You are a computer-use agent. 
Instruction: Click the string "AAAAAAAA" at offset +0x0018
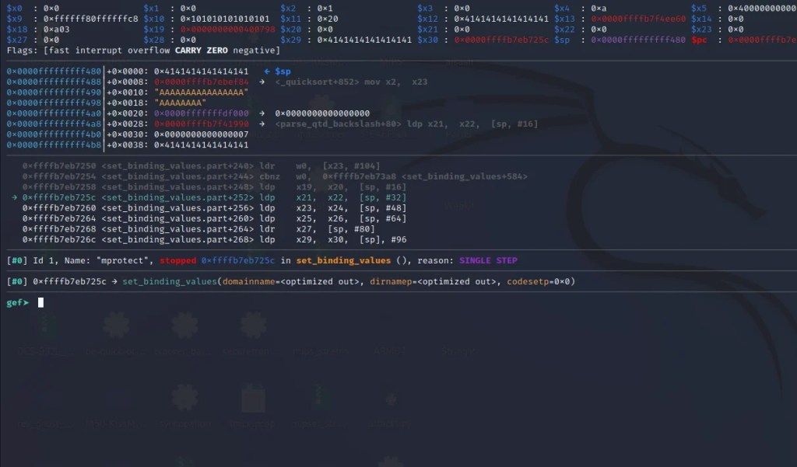pyautogui.click(x=180, y=103)
